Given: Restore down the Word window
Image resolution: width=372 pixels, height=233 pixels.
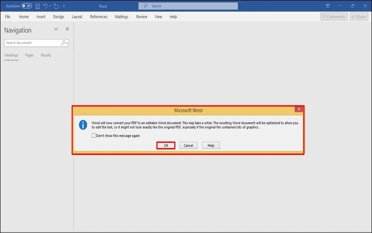Looking at the screenshot, I should coord(353,6).
